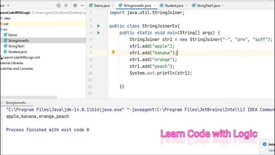Close the StringJoinerEx.java editor tab
This screenshot has height=155, width=275.
point(154,6)
